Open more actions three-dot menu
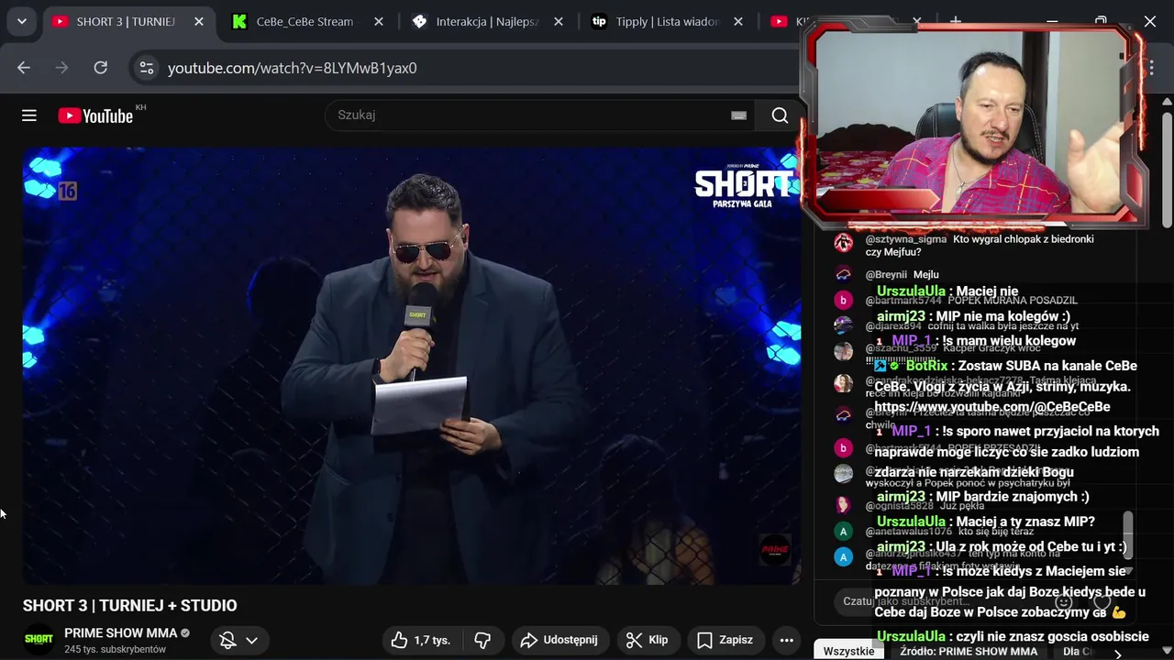Image resolution: width=1174 pixels, height=660 pixels. tap(786, 640)
